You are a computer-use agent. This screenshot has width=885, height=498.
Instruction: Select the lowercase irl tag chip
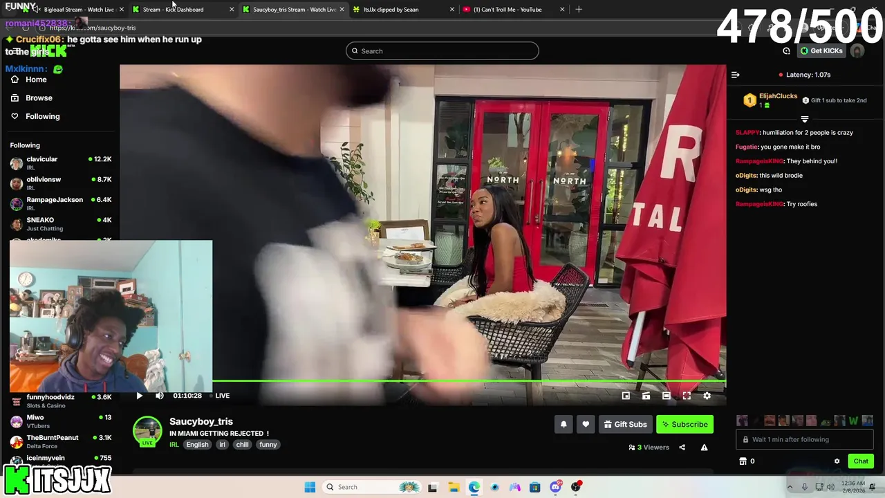222,445
